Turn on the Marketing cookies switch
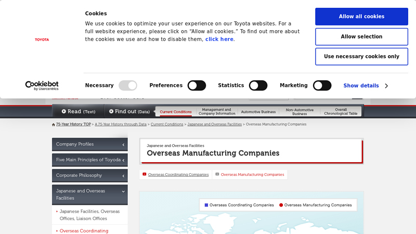The height and width of the screenshot is (234, 416). (x=322, y=85)
